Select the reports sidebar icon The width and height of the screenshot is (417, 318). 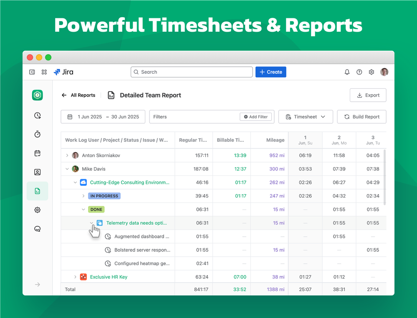tap(38, 191)
